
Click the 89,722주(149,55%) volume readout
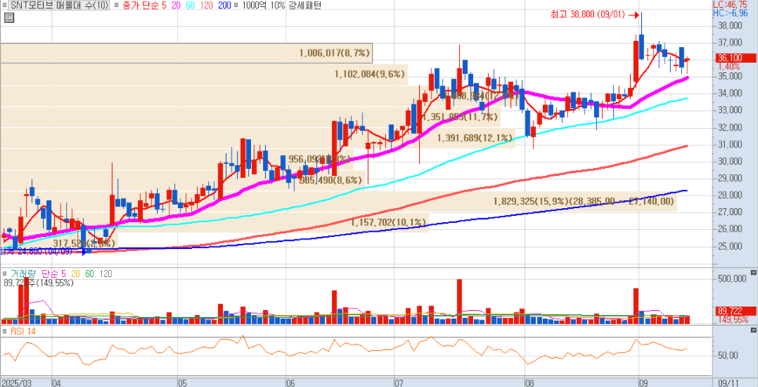pyautogui.click(x=38, y=283)
